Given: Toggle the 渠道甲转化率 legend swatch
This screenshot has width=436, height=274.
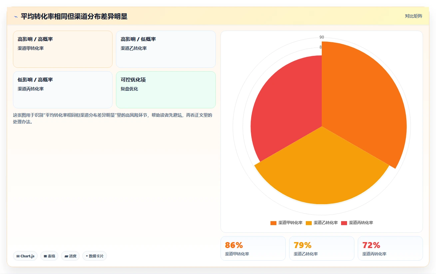Looking at the screenshot, I should tap(273, 223).
